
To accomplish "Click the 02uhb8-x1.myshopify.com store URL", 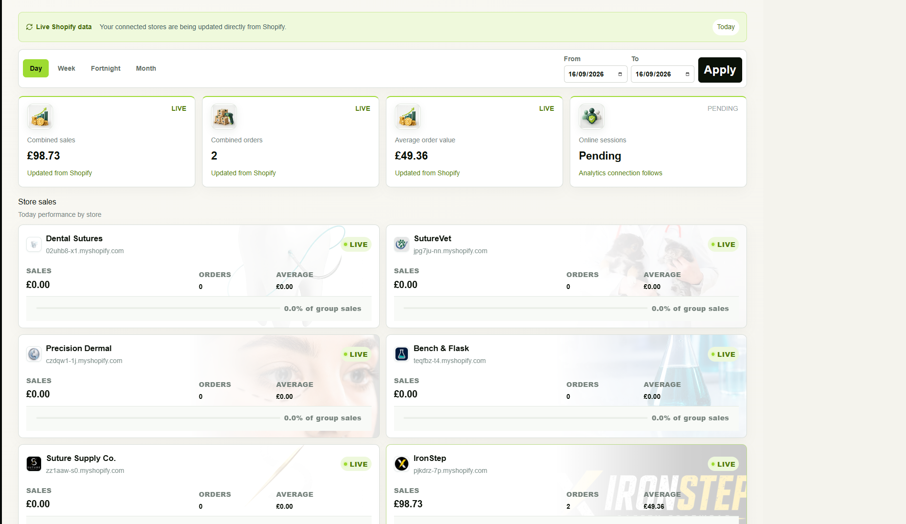I will point(85,251).
